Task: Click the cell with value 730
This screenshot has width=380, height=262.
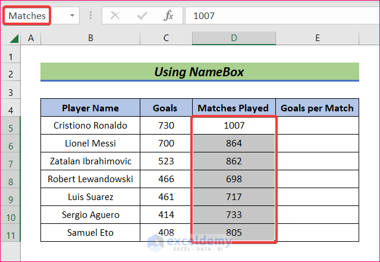Action: pyautogui.click(x=165, y=126)
